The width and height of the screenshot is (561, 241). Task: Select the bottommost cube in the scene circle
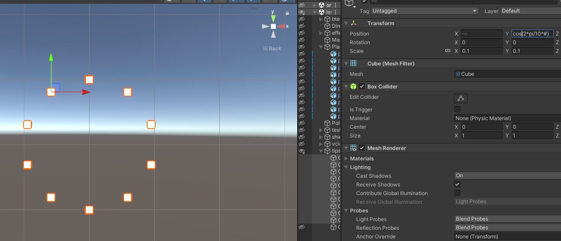click(89, 210)
